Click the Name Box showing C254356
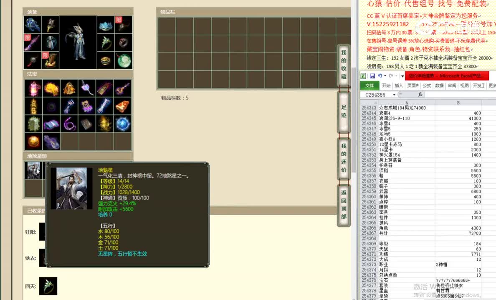The image size is (496, 300). tap(375, 95)
